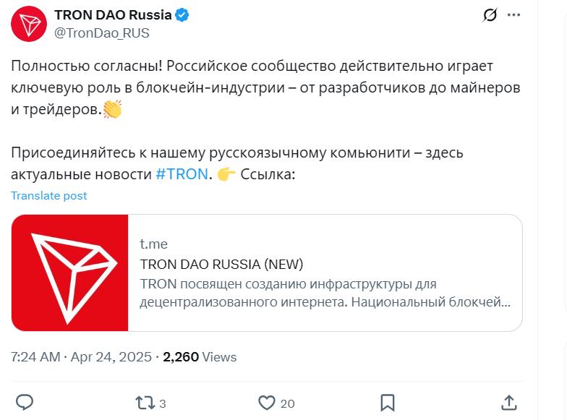Click the @TronDao_RUS handle

[x=102, y=33]
